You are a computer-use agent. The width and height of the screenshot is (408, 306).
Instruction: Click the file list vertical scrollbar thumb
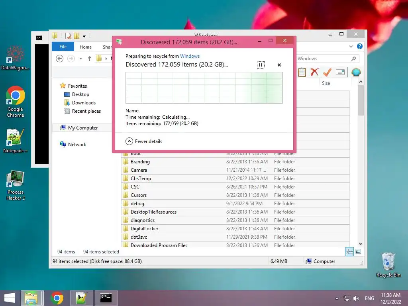pyautogui.click(x=360, y=100)
